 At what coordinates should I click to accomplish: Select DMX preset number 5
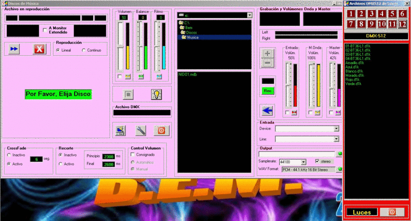pos(392,14)
